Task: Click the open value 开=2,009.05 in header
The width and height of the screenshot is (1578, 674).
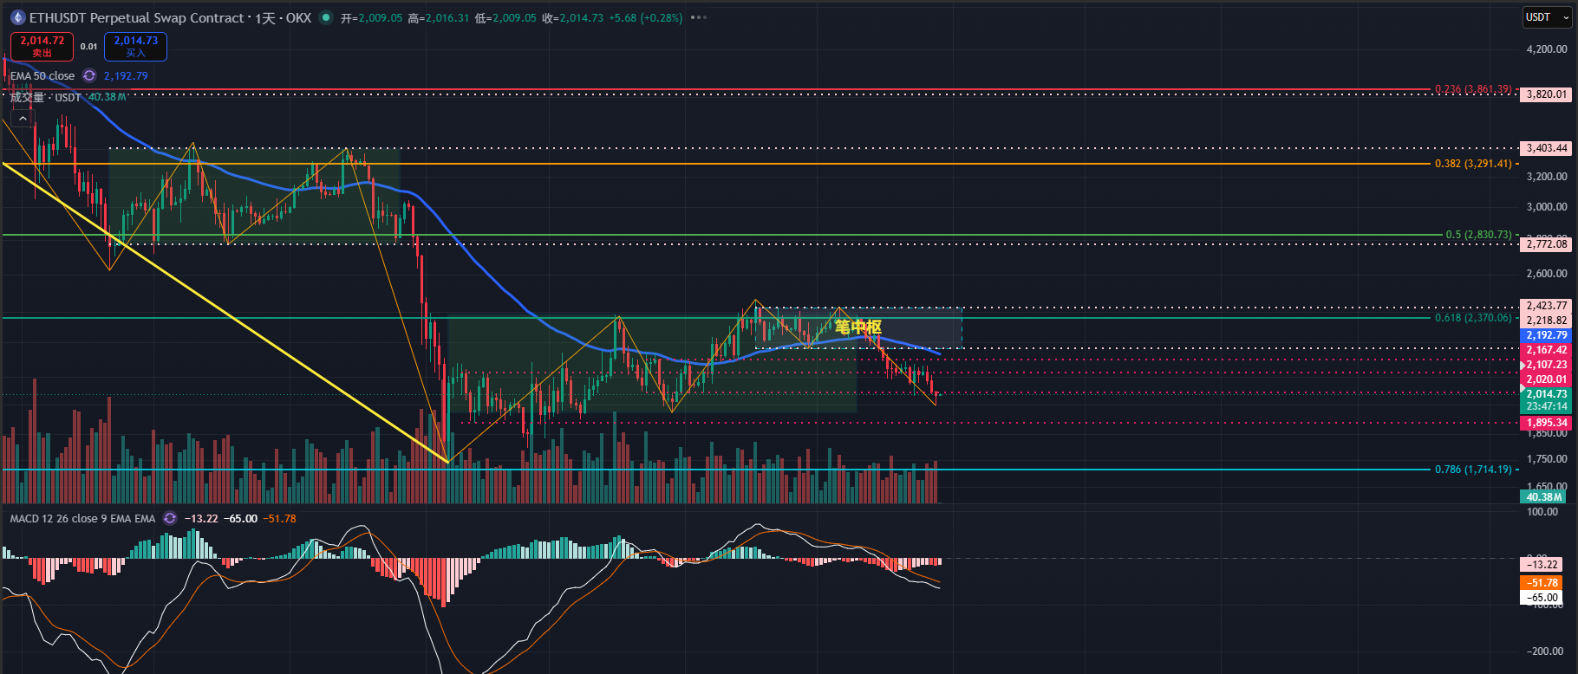Action: pyautogui.click(x=371, y=17)
